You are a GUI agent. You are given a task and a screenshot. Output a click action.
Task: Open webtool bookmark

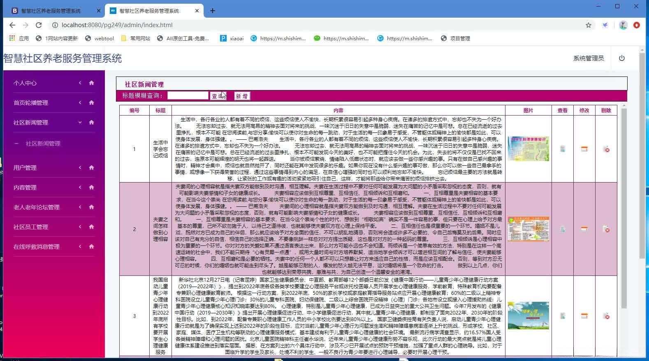99,38
